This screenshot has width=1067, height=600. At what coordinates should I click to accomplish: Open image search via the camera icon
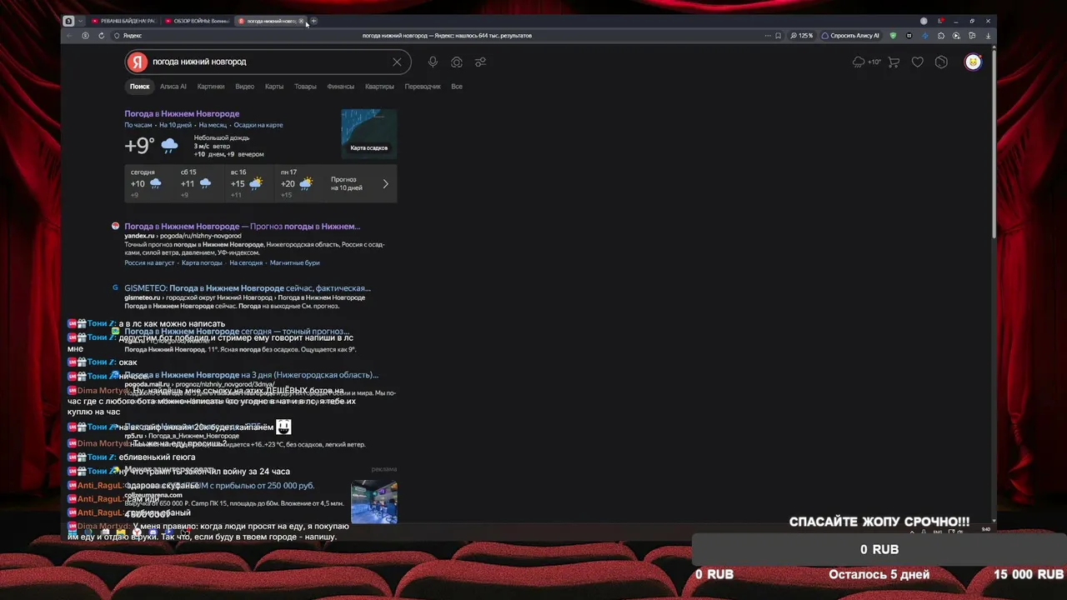coord(457,62)
